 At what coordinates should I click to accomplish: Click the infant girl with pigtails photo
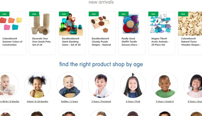pyautogui.click(x=37, y=85)
